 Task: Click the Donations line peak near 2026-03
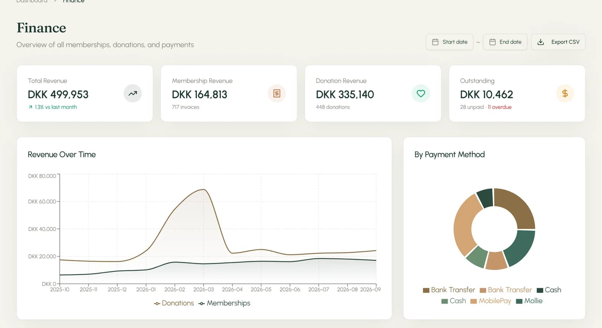[x=204, y=189]
